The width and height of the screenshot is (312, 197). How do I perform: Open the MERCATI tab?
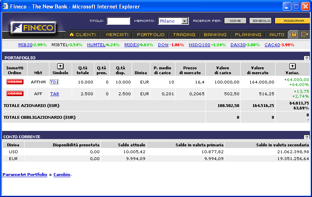(117, 34)
